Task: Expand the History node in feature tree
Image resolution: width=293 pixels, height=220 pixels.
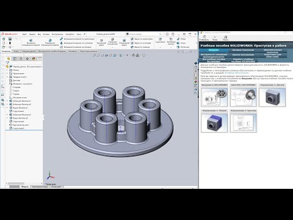Action: point(7,70)
